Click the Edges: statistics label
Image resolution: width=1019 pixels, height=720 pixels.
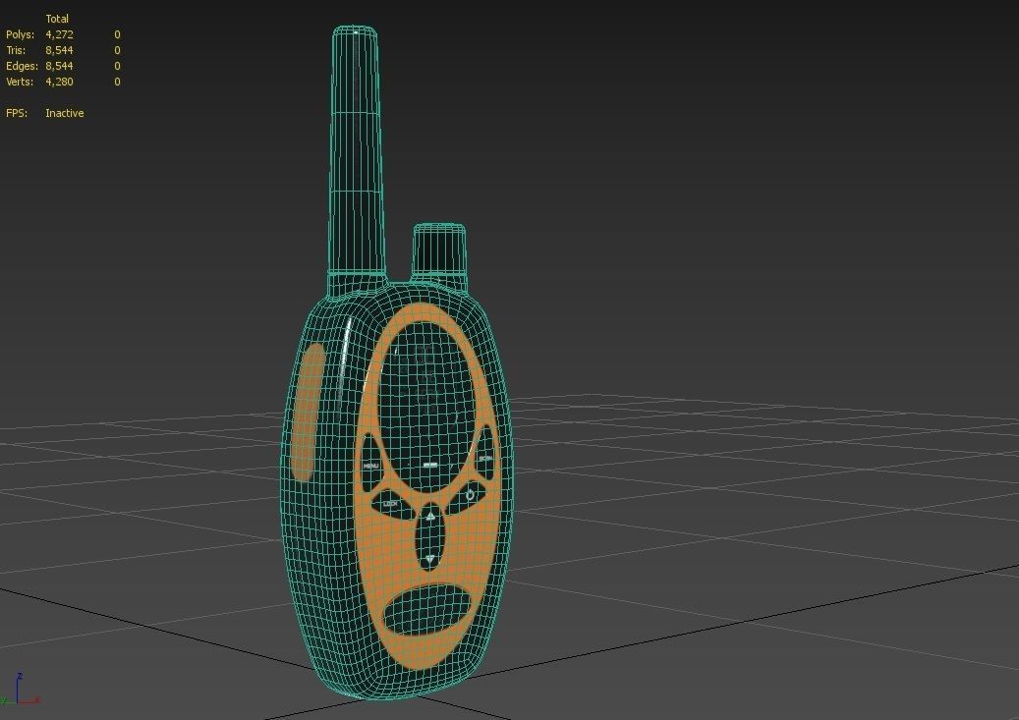[22, 66]
